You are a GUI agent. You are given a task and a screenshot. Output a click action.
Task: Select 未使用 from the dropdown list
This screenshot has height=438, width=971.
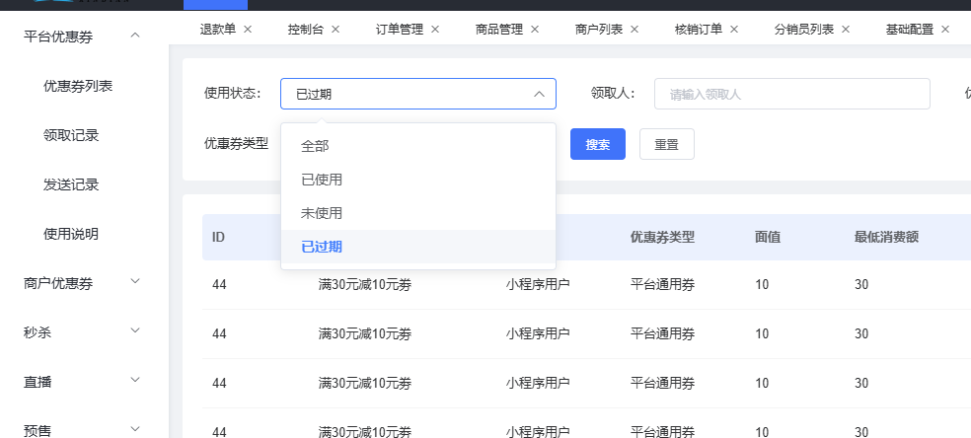322,213
